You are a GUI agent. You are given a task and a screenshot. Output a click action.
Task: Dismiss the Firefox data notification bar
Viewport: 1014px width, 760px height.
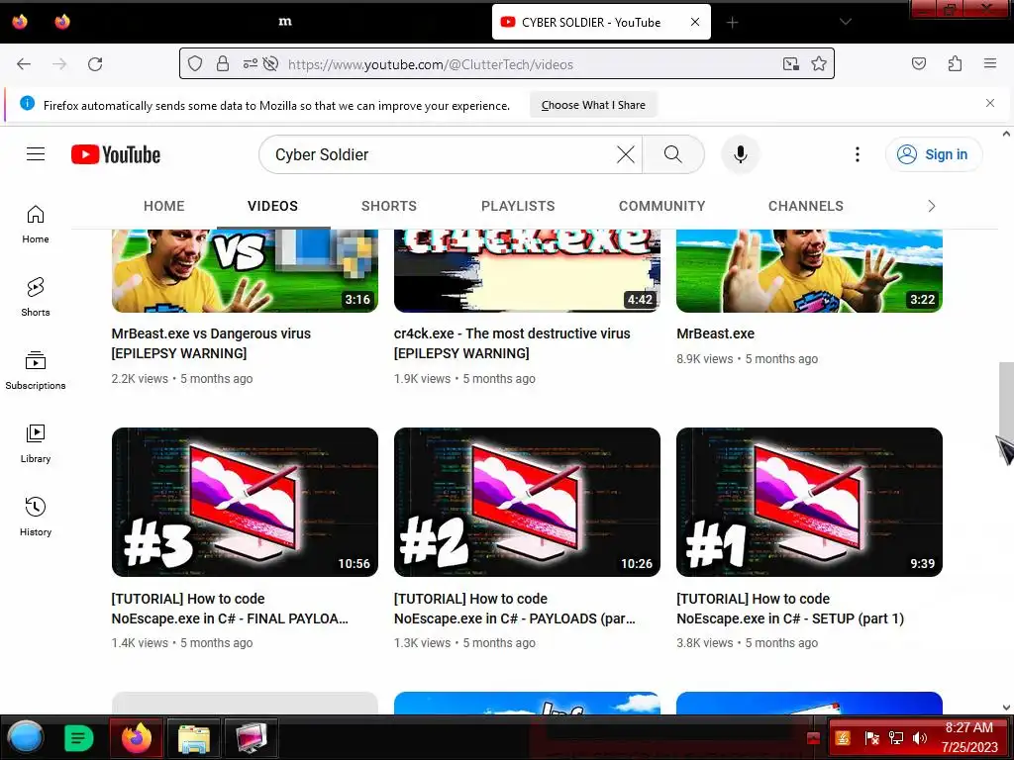[x=990, y=103]
